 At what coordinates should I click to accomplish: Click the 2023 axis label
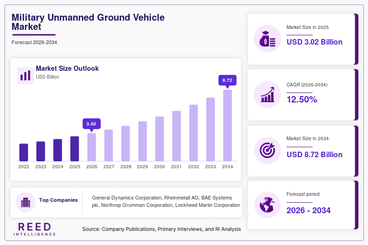coord(40,167)
